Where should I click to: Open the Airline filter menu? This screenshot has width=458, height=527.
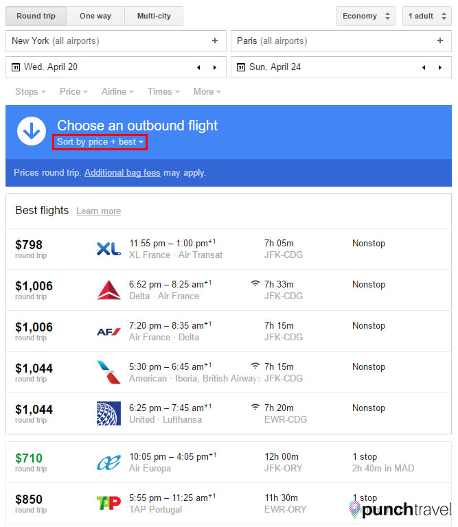pyautogui.click(x=117, y=91)
